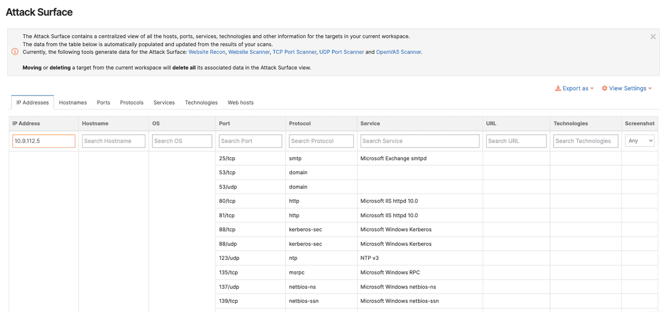Select the Search Technologies input
665x312 pixels.
(586, 141)
